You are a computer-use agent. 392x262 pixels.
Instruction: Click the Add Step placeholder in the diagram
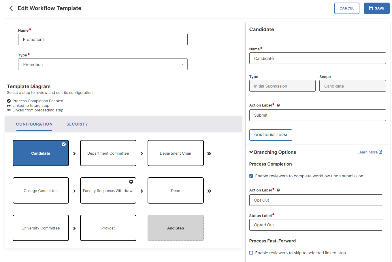point(176,228)
